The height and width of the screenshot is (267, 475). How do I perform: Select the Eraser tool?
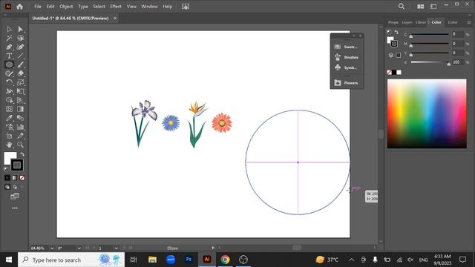point(20,73)
